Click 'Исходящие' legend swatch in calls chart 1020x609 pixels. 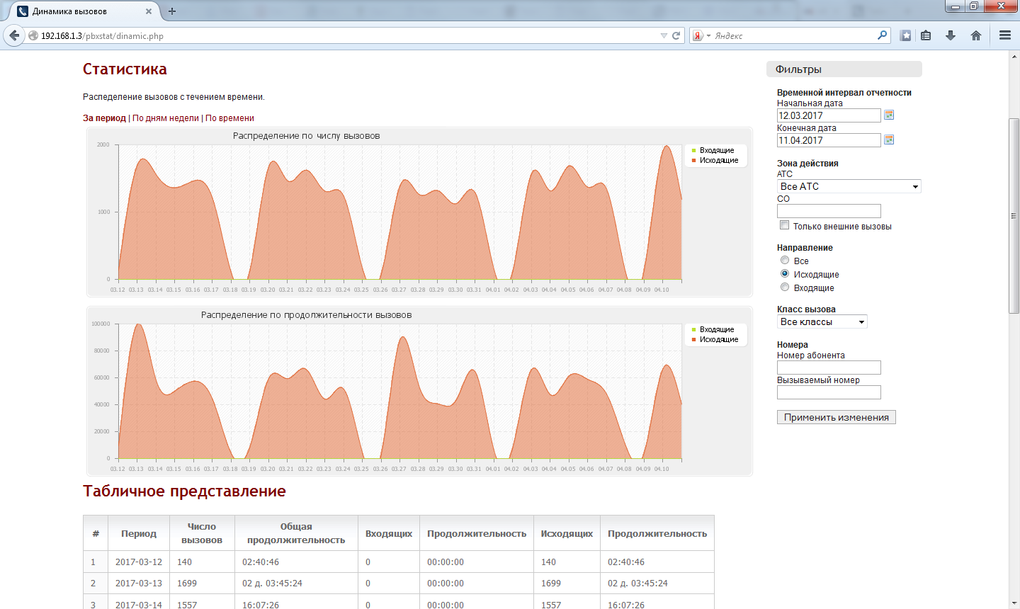click(694, 161)
